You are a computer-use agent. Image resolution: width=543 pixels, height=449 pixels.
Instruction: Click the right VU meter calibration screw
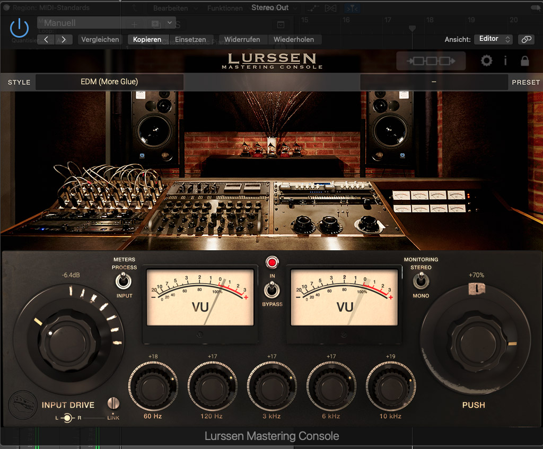(x=344, y=334)
